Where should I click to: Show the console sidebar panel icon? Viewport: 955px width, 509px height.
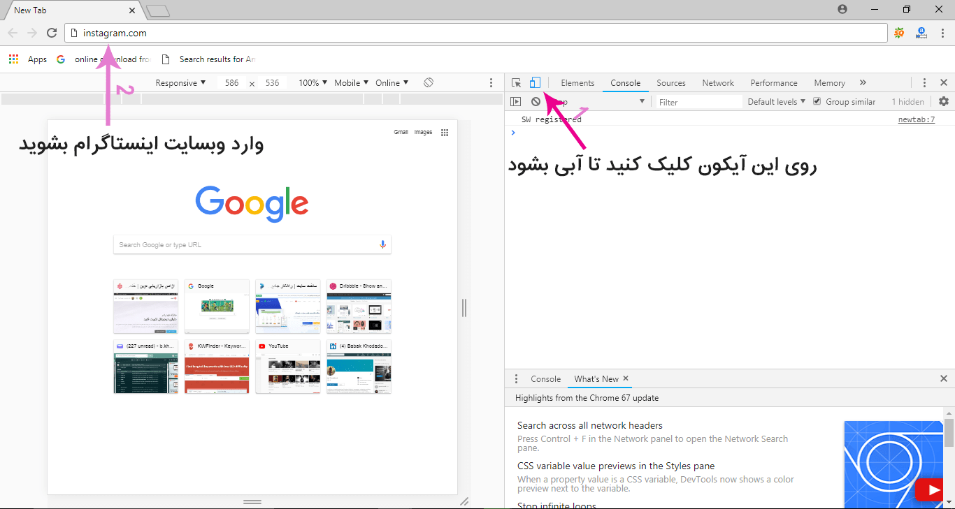coord(515,101)
